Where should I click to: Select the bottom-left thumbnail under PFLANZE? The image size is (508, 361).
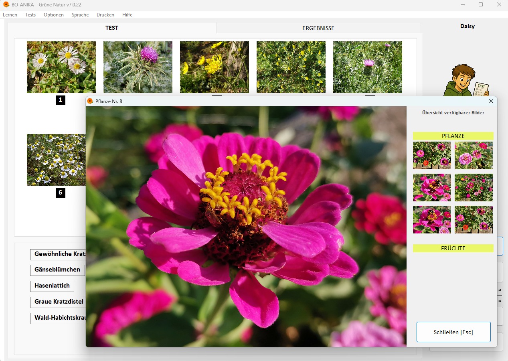click(x=432, y=219)
